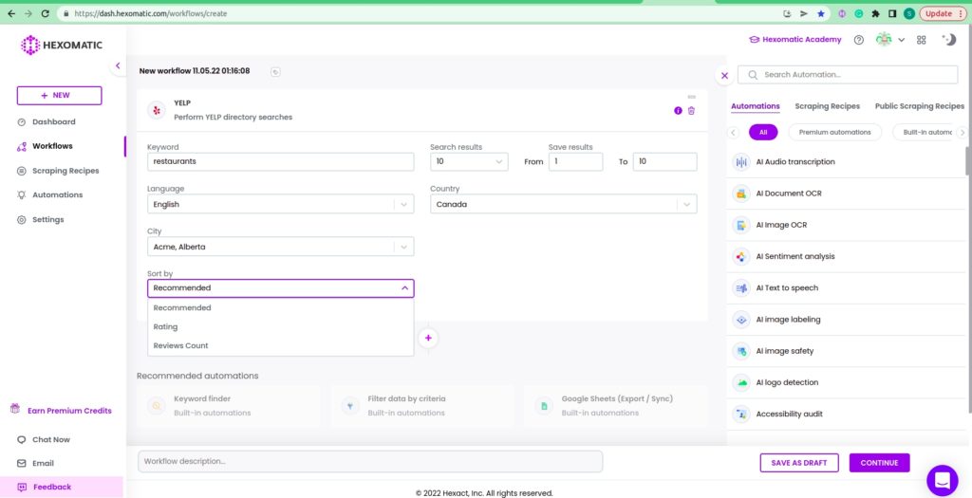This screenshot has width=972, height=498.
Task: Select the Reviews Count sort option
Action: [280, 345]
